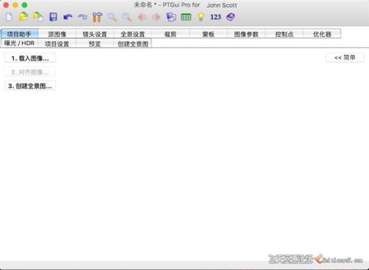Click the New Project blank page icon
The height and width of the screenshot is (270, 369).
tap(9, 17)
